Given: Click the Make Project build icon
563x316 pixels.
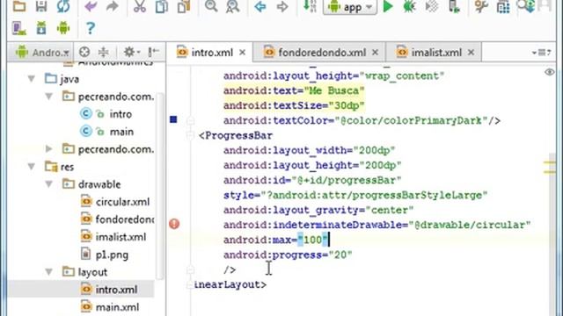Looking at the screenshot, I should (x=310, y=6).
